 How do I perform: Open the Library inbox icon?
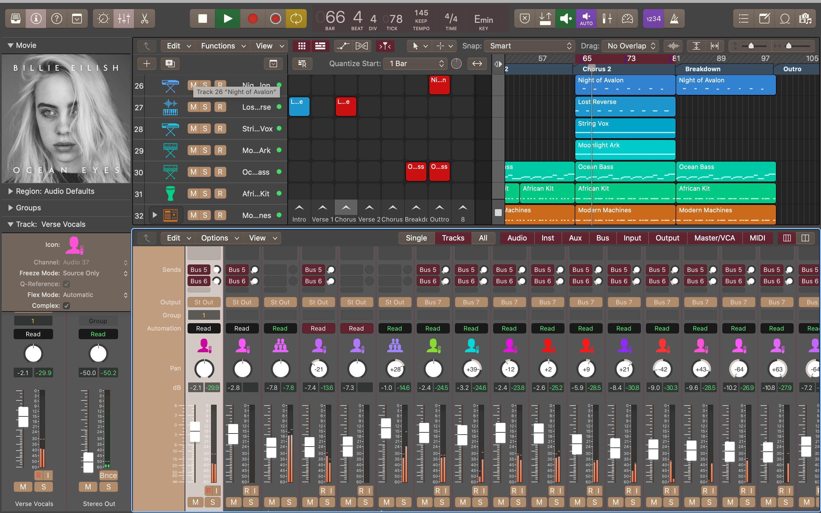pyautogui.click(x=15, y=19)
